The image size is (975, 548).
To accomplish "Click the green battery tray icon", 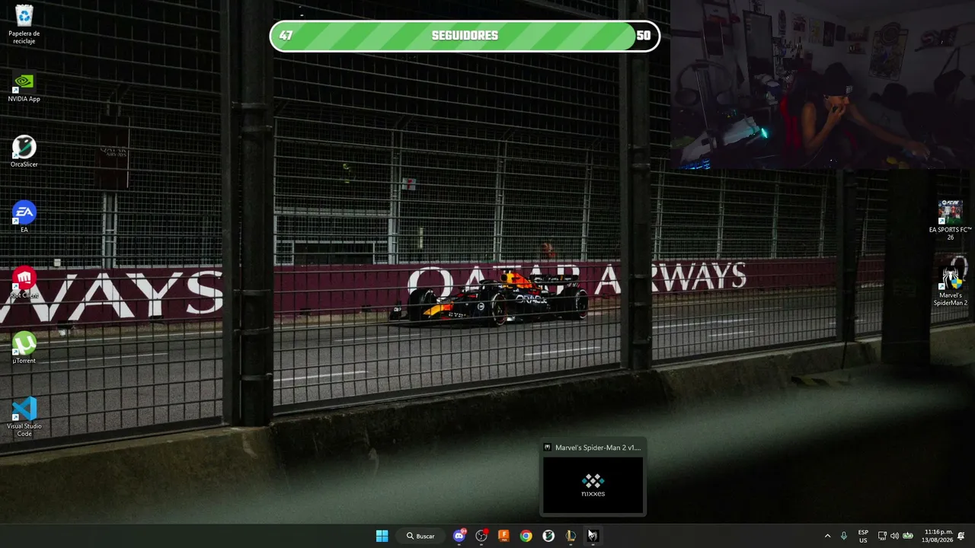I will [x=908, y=536].
